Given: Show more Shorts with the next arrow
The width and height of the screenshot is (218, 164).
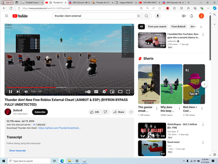Looking at the screenshot, I should [204, 84].
